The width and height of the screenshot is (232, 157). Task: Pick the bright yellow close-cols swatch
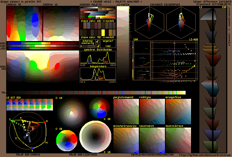coord(103,32)
